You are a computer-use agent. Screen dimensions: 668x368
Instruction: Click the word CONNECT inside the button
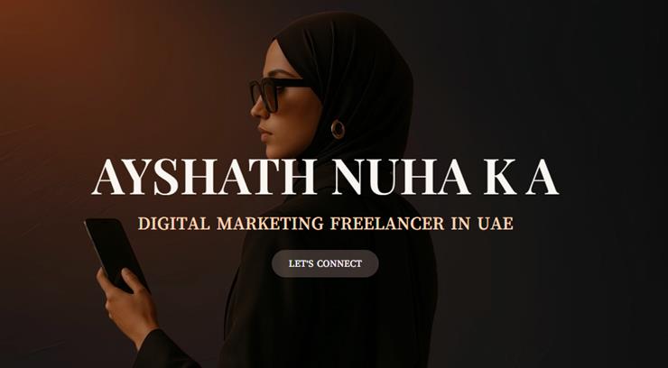(339, 263)
